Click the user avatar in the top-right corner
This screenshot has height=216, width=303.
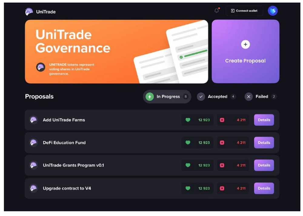pyautogui.click(x=273, y=11)
